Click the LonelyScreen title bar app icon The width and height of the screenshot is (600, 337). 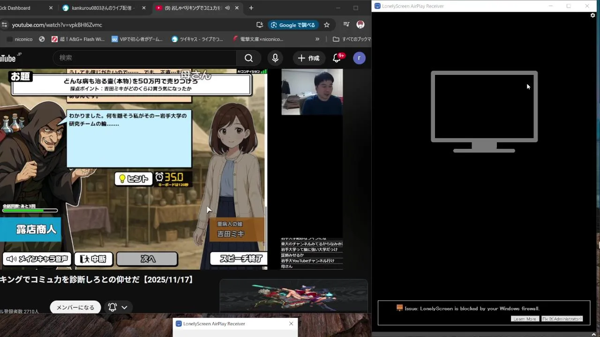(x=377, y=6)
